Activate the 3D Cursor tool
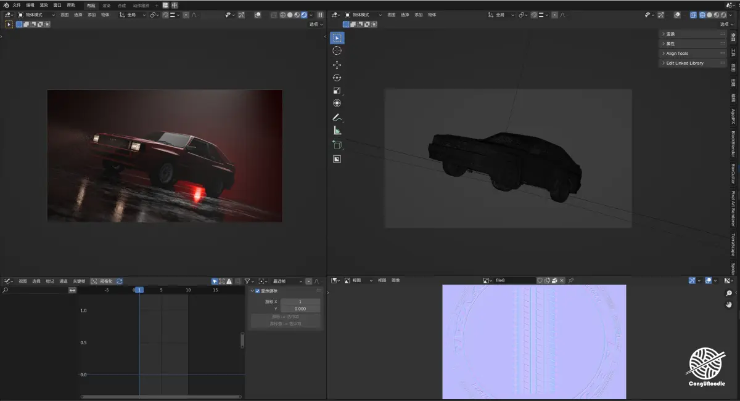 pyautogui.click(x=337, y=51)
